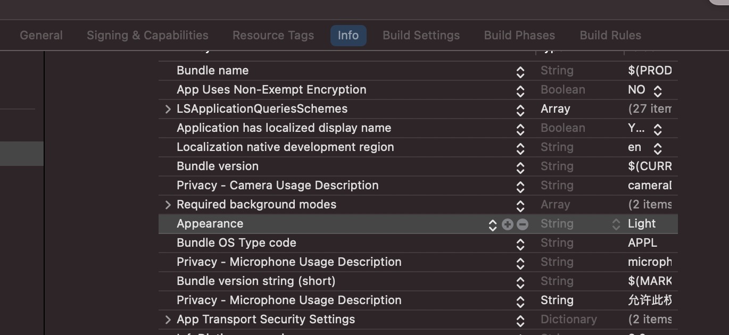
Task: Expand Required background modes array
Action: tap(168, 205)
